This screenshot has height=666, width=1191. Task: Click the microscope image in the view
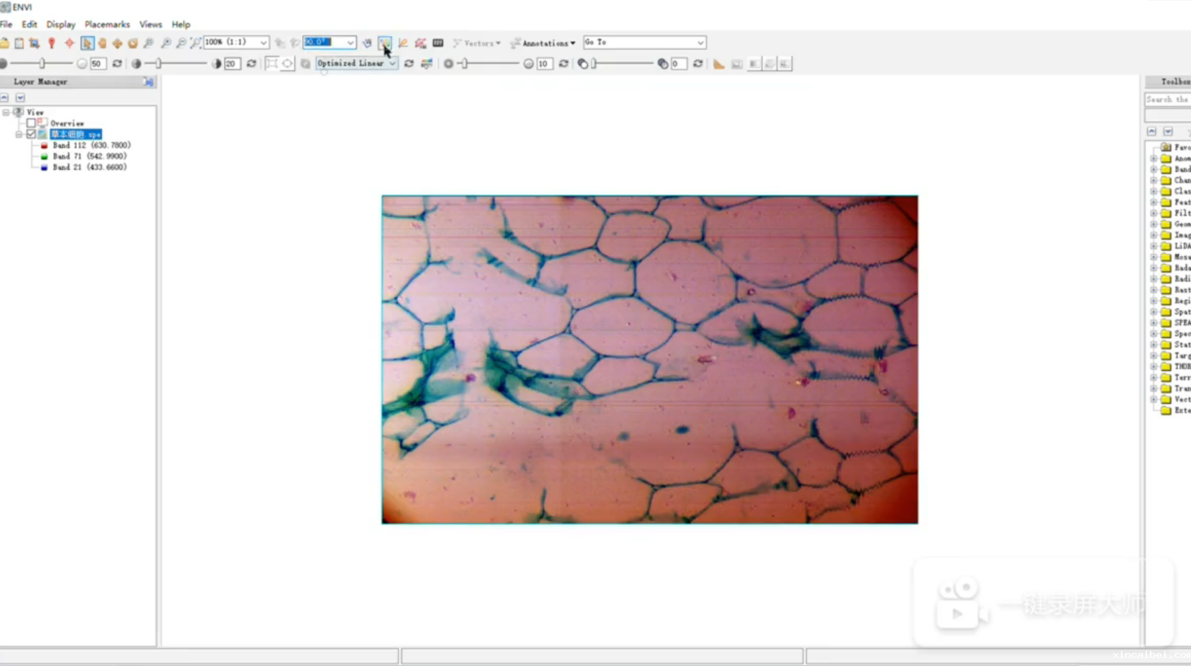[x=650, y=359]
